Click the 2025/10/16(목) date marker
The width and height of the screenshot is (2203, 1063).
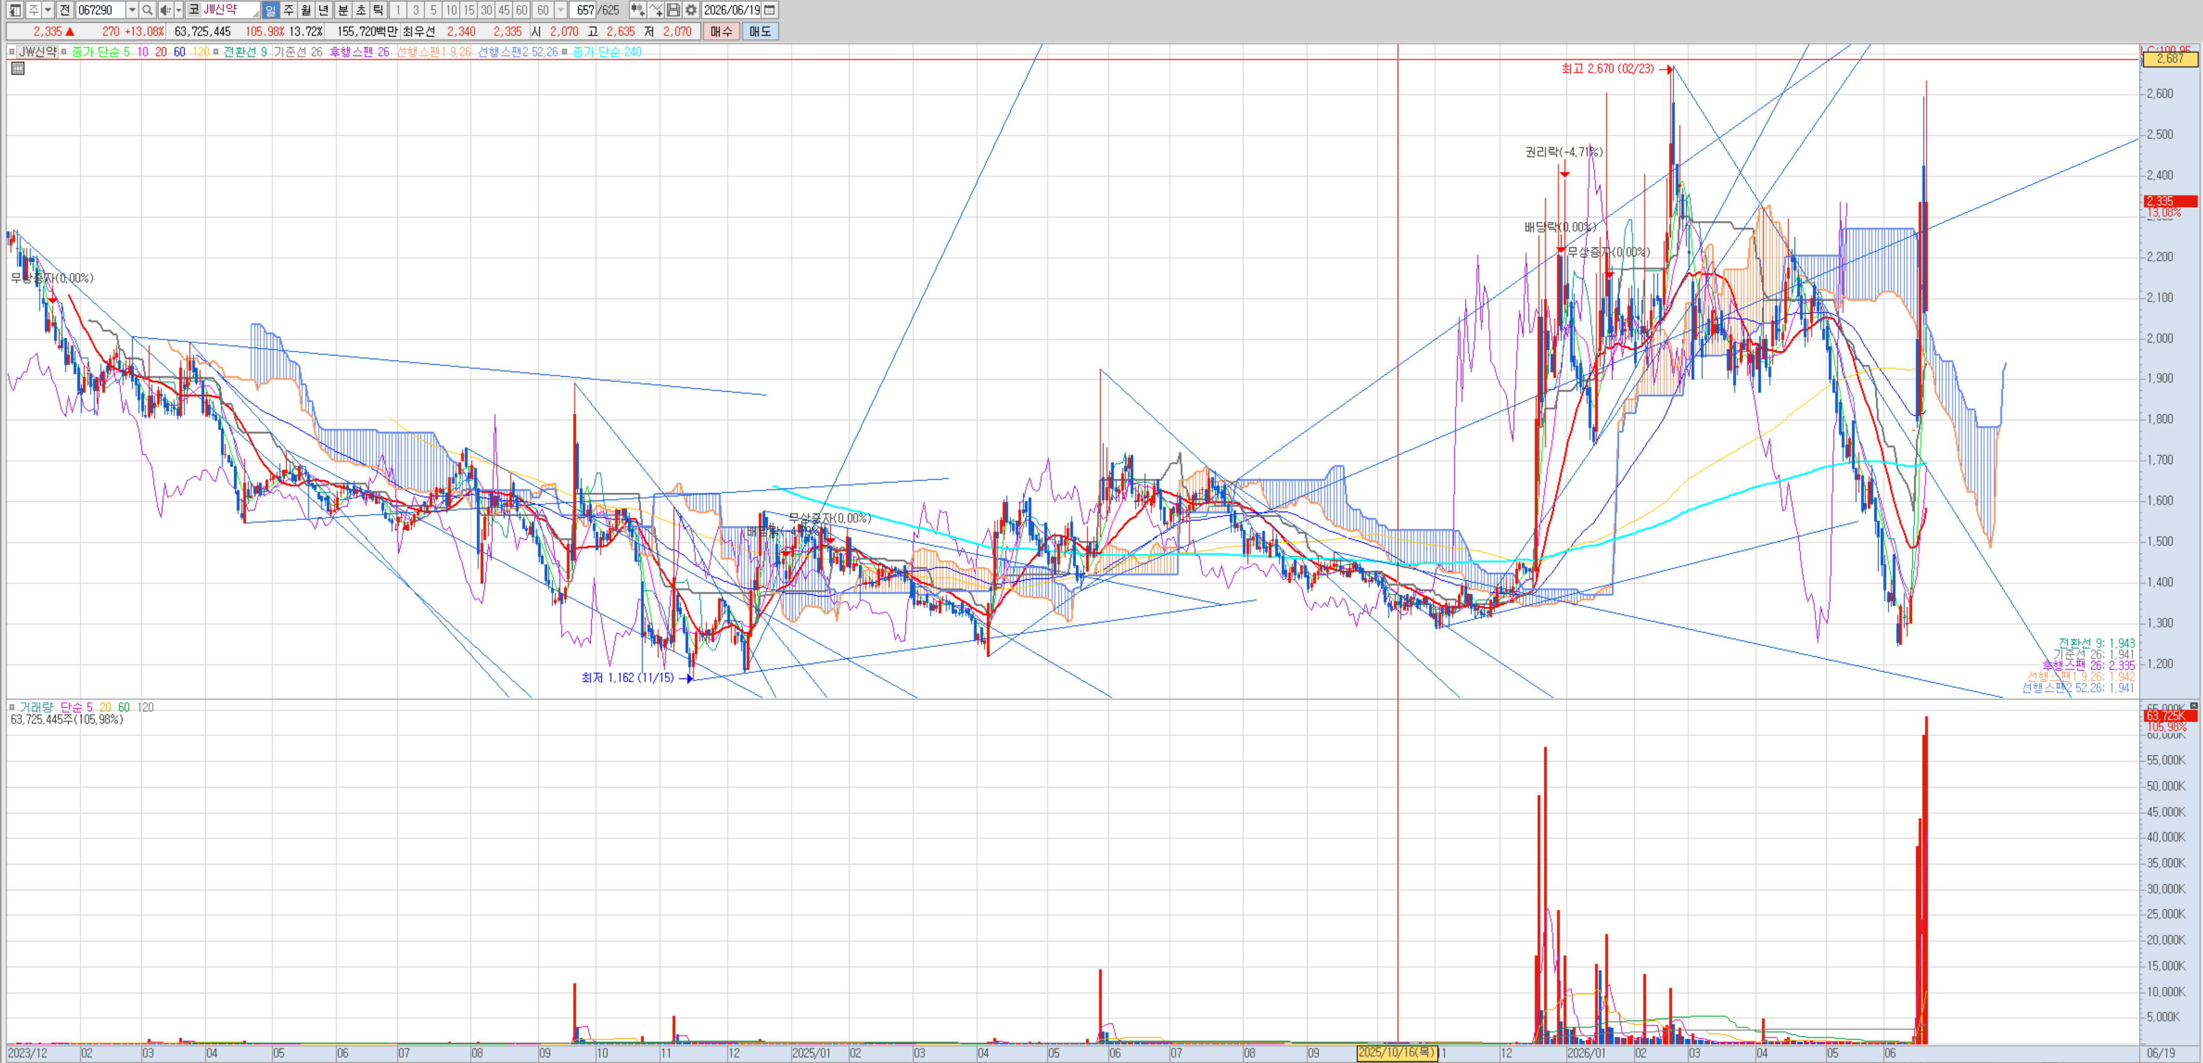[1396, 1052]
